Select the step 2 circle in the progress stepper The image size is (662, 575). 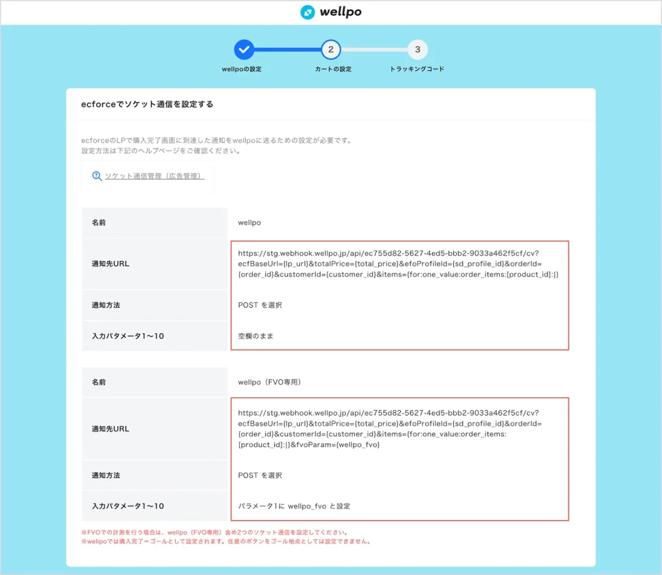click(330, 49)
